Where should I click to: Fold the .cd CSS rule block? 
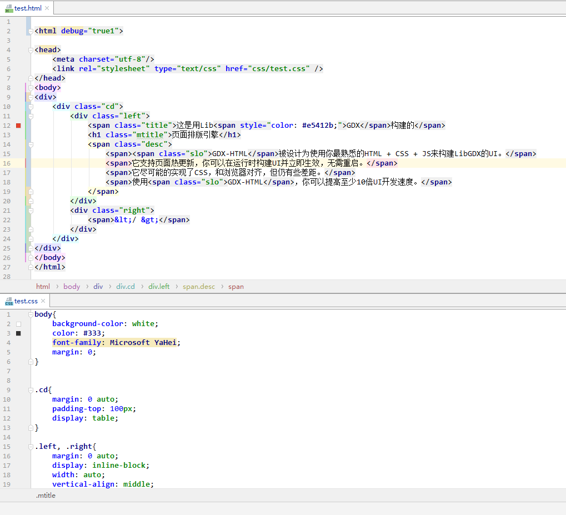[31, 390]
